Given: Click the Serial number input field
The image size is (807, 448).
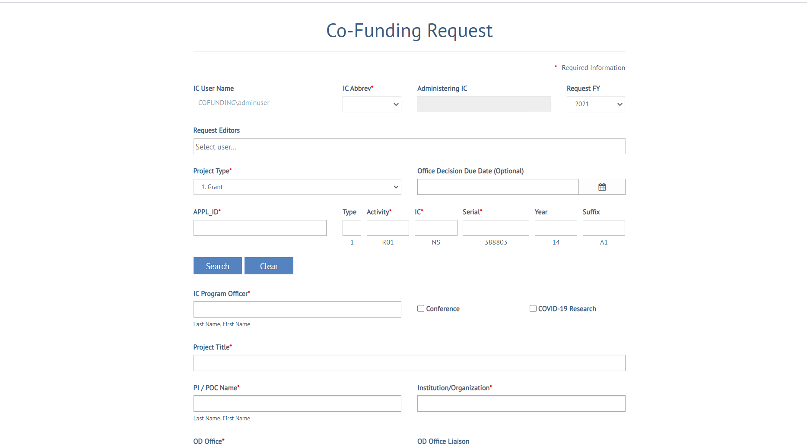Looking at the screenshot, I should click(496, 228).
